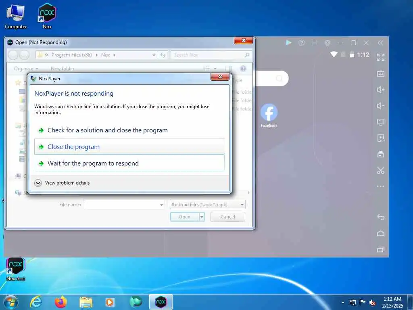Toggle Nox fullscreen icon
The height and width of the screenshot is (310, 413).
point(381,57)
